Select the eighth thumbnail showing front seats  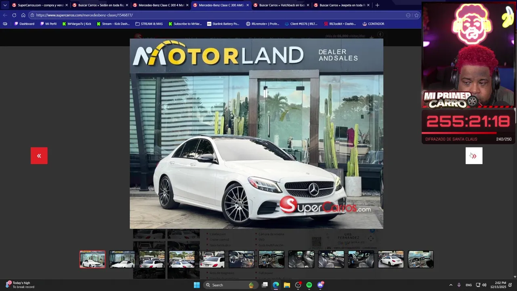coord(301,259)
